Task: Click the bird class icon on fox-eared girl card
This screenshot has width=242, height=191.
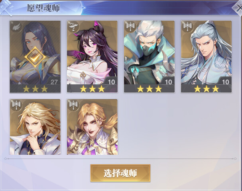Action: coord(73,27)
